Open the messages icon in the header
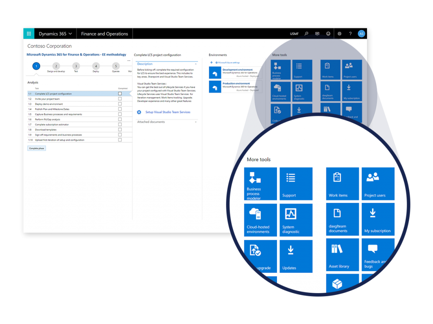The height and width of the screenshot is (324, 433). [x=317, y=34]
